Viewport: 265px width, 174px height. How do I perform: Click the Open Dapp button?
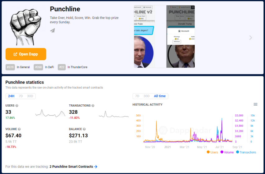pos(26,54)
